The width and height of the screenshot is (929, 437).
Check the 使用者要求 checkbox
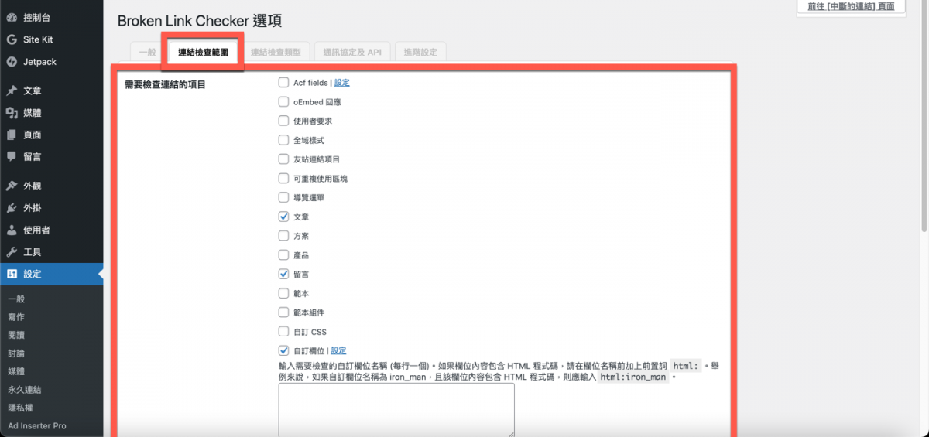283,121
